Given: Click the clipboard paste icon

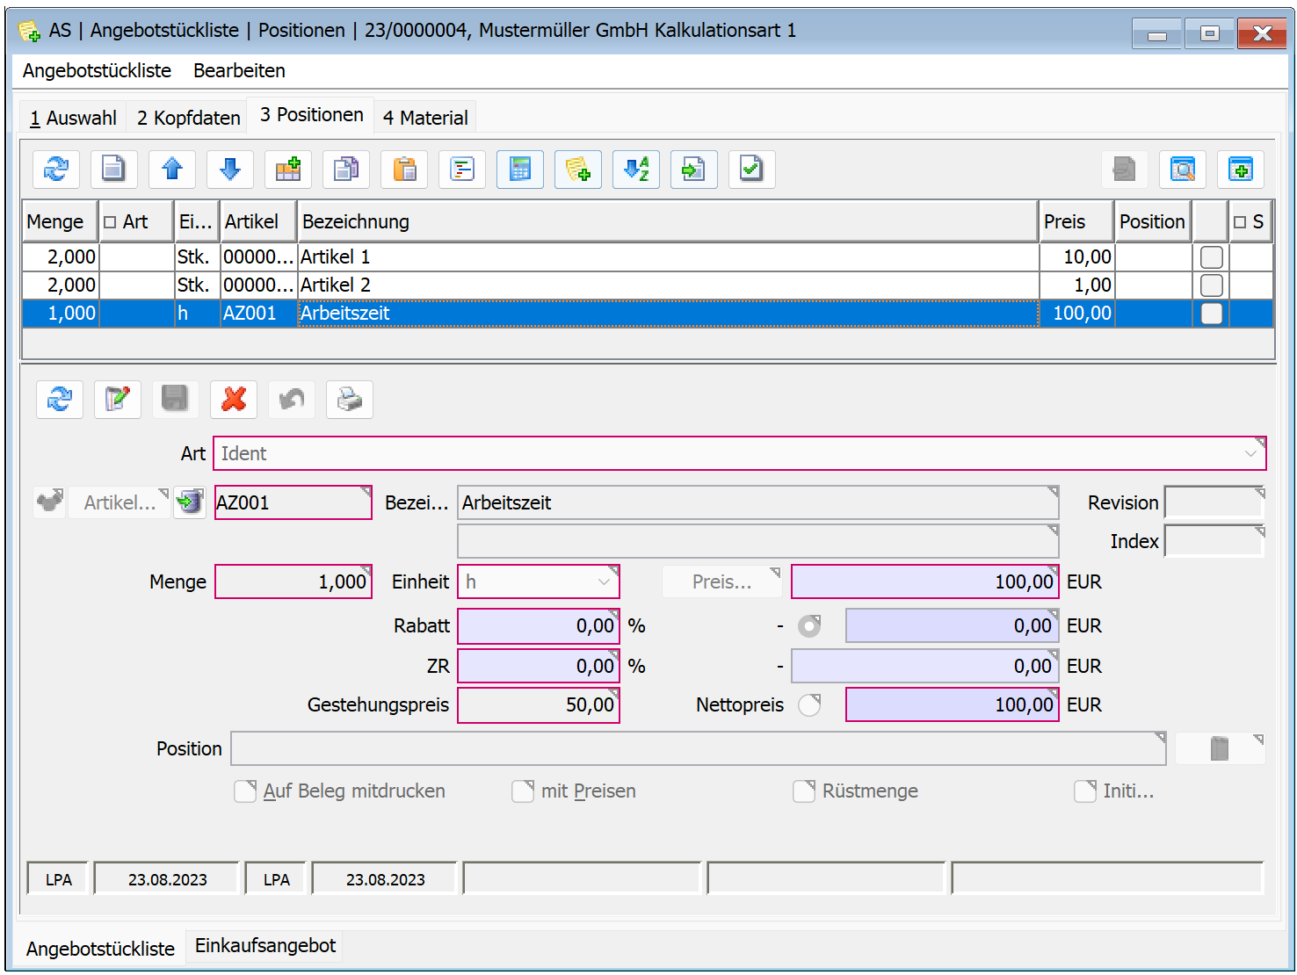Looking at the screenshot, I should click(x=404, y=169).
